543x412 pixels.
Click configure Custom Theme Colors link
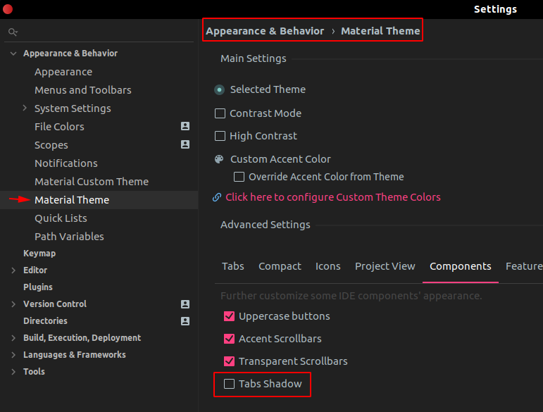pyautogui.click(x=333, y=197)
